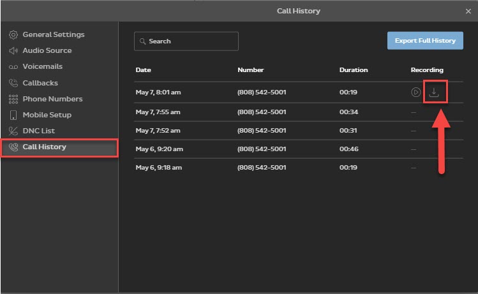Click the DNC List crossed-phone icon
This screenshot has height=294, width=478.
pyautogui.click(x=13, y=131)
